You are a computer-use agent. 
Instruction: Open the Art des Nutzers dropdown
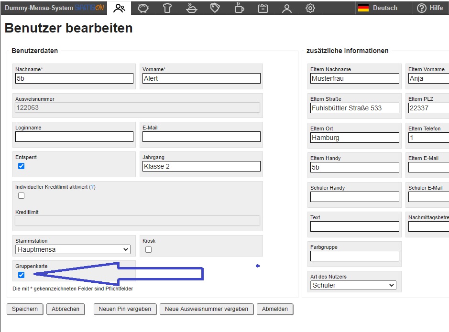pos(353,285)
